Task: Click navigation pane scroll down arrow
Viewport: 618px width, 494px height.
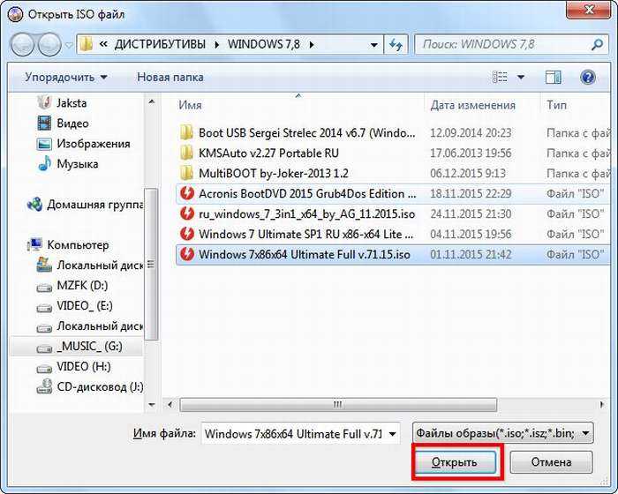Action: pyautogui.click(x=151, y=405)
